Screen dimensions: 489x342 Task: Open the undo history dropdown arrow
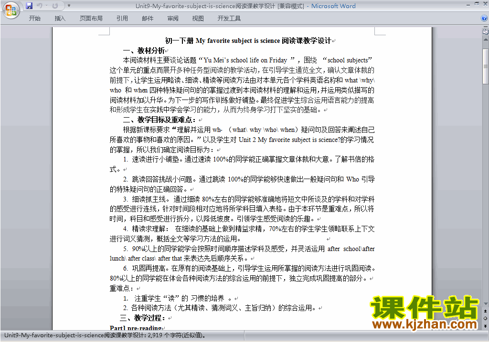[46, 6]
